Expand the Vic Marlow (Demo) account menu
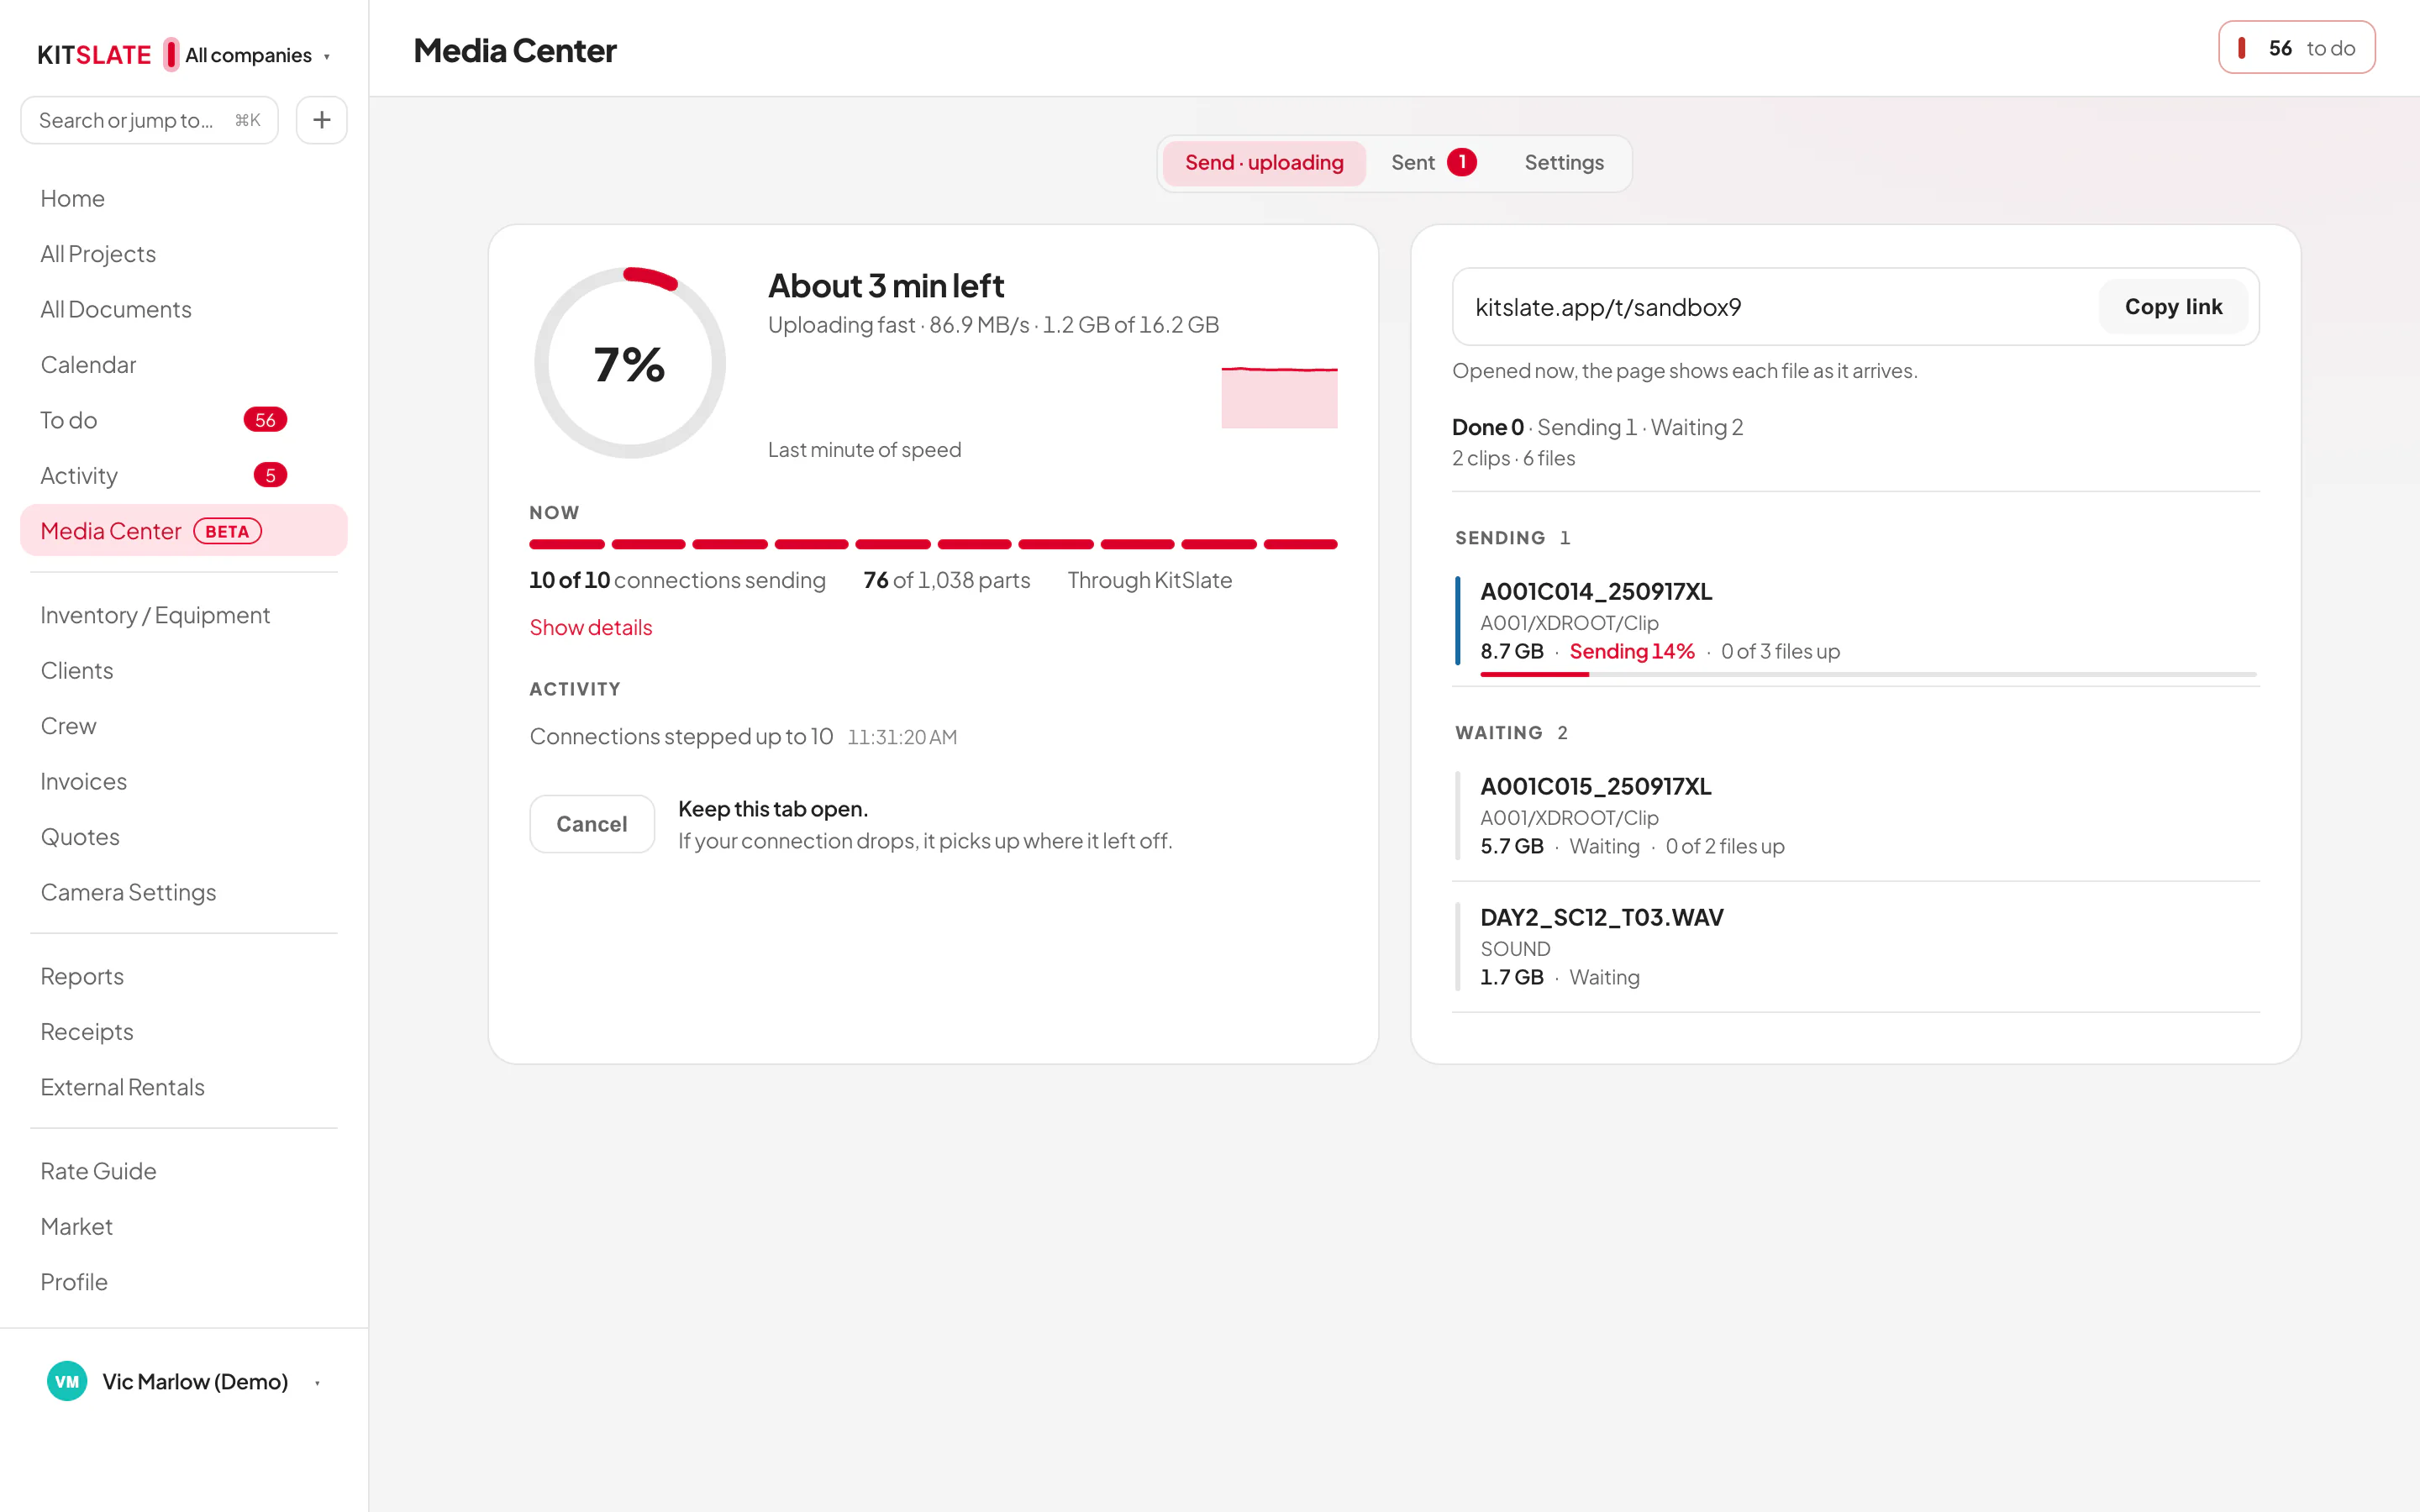This screenshot has width=2420, height=1512. click(x=184, y=1381)
